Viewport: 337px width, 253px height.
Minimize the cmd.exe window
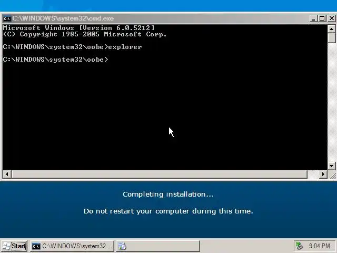click(313, 18)
